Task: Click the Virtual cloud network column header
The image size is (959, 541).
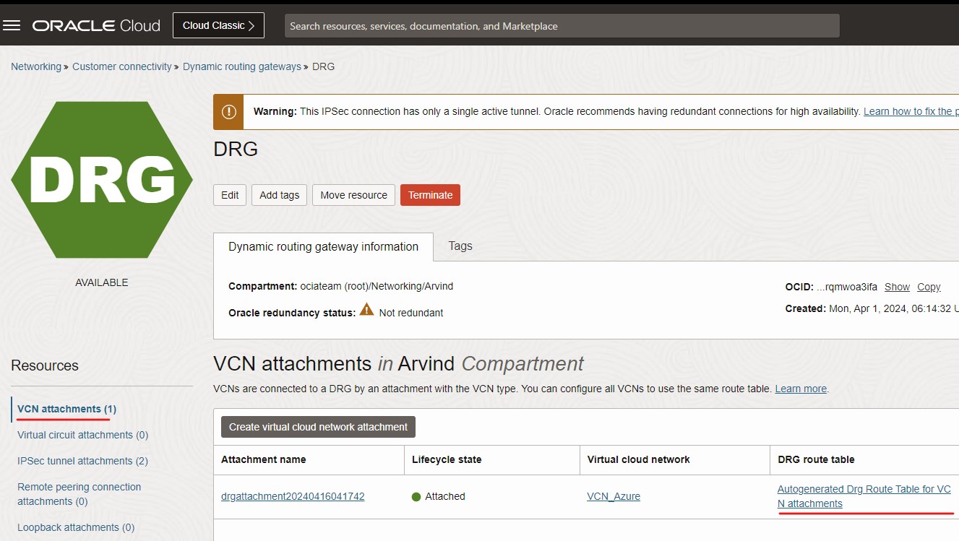Action: 639,459
